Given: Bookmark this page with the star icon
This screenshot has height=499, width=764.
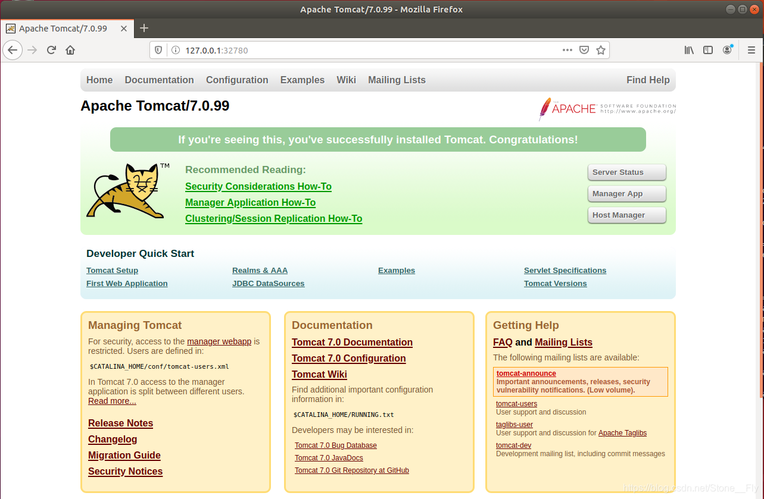Looking at the screenshot, I should [x=601, y=50].
